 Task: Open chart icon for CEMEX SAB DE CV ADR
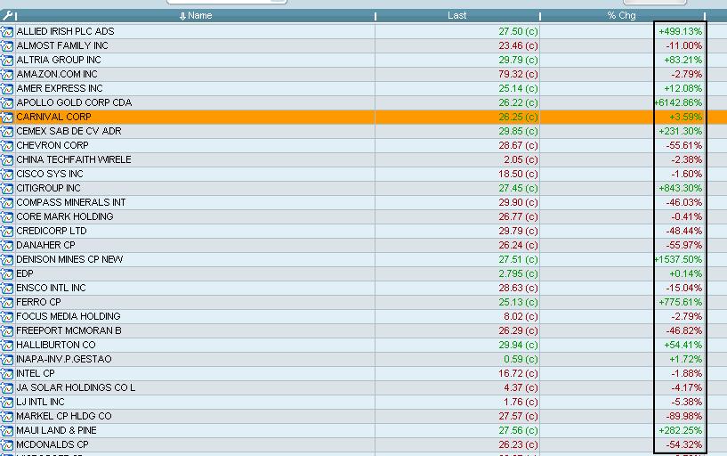[x=7, y=131]
